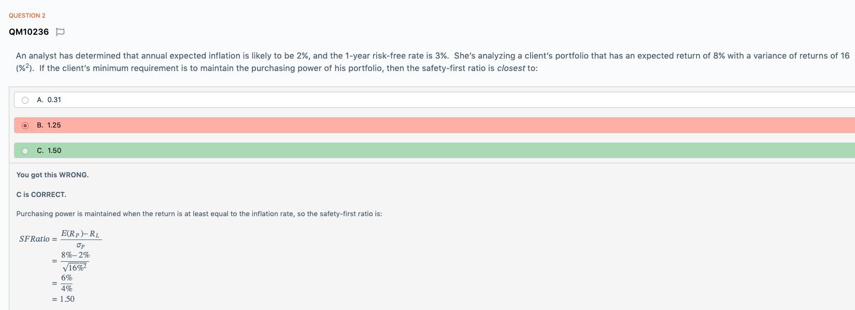This screenshot has height=310, width=855.
Task: Select radio button for answer C
Action: [x=25, y=150]
